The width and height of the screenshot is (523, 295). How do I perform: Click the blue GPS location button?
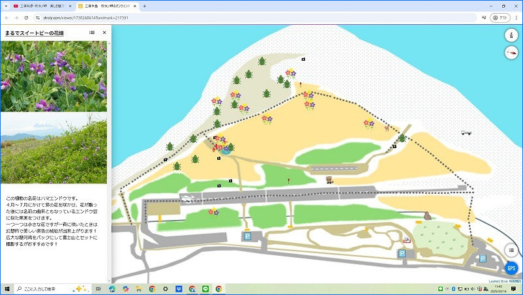[511, 268]
